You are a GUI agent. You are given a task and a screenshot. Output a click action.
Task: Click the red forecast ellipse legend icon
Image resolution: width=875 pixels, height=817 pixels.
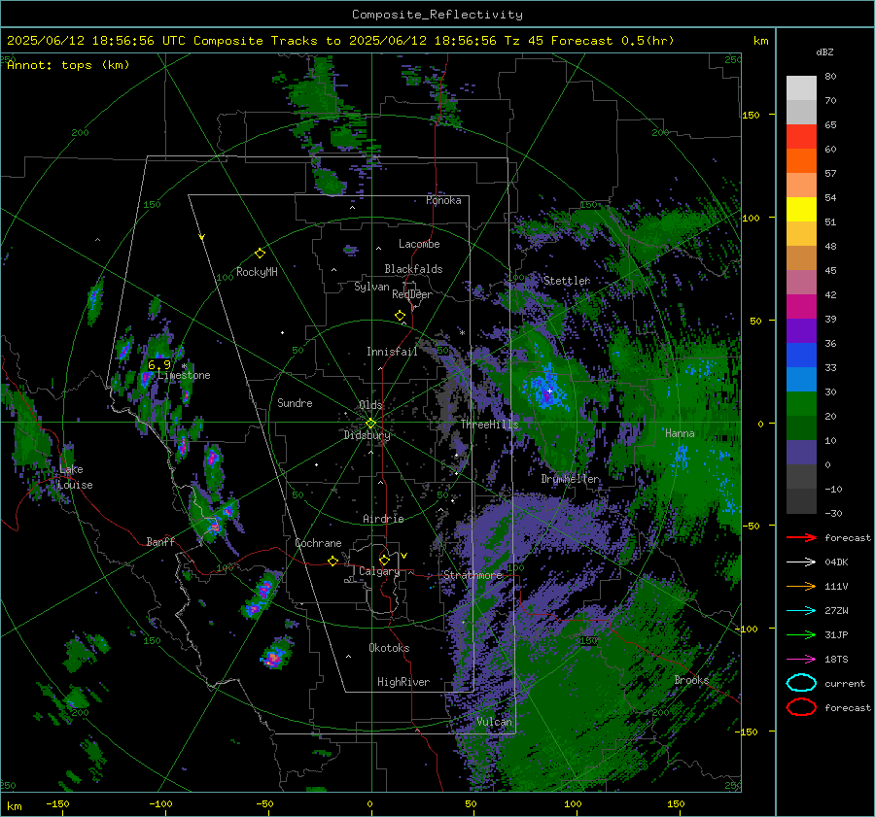click(x=801, y=707)
